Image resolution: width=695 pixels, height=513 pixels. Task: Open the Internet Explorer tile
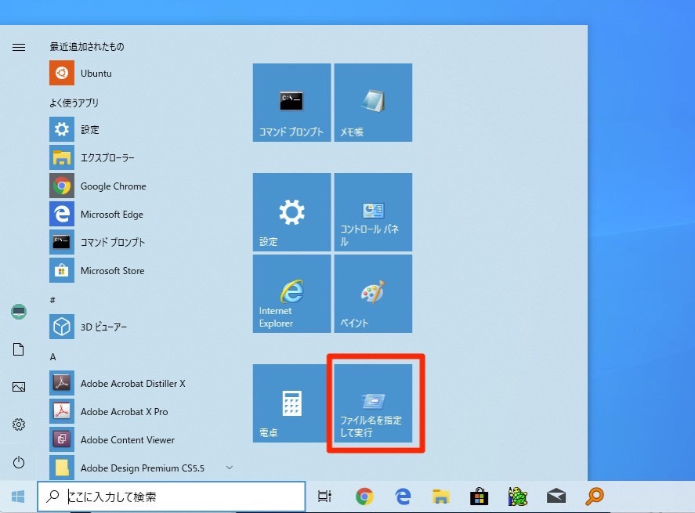[291, 293]
